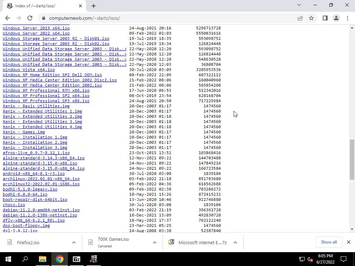Open the tab search dropdown
Screen dimensions: 355x266
pyautogui.click(x=299, y=5)
